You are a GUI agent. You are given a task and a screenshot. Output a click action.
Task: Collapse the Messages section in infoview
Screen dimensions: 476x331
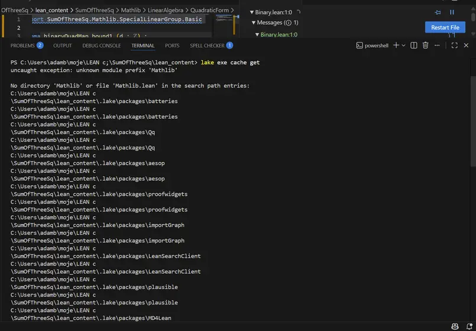pyautogui.click(x=254, y=22)
